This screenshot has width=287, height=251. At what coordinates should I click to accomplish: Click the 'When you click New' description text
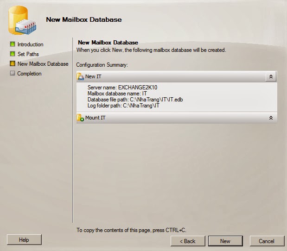151,50
